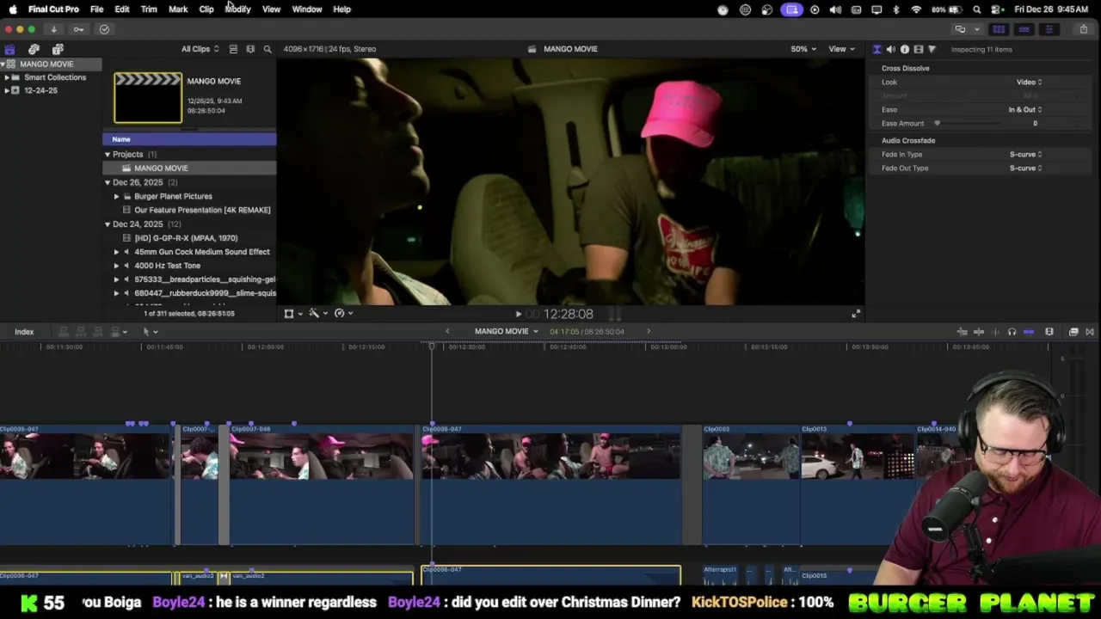Expand Burger Planet Pictures clip
This screenshot has width=1101, height=619.
116,196
